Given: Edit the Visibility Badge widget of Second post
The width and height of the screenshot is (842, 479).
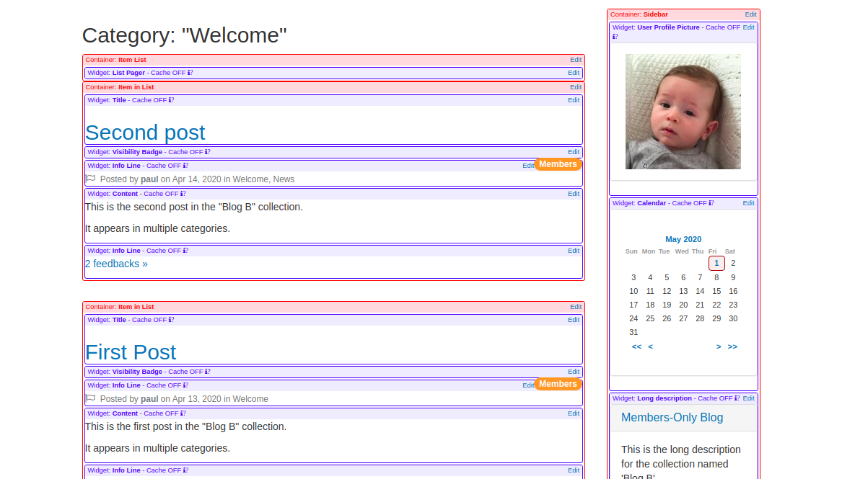Looking at the screenshot, I should [x=574, y=152].
